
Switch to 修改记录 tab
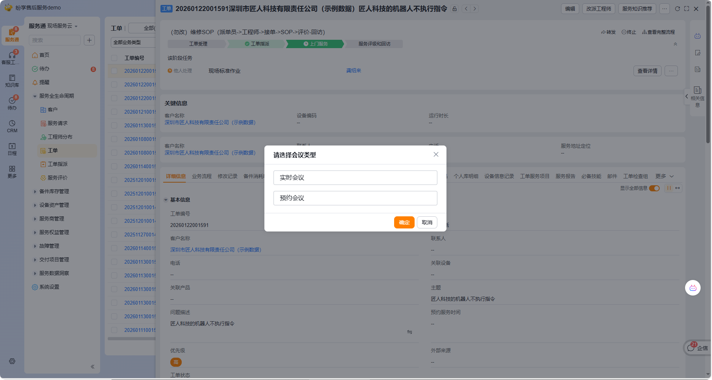point(228,176)
